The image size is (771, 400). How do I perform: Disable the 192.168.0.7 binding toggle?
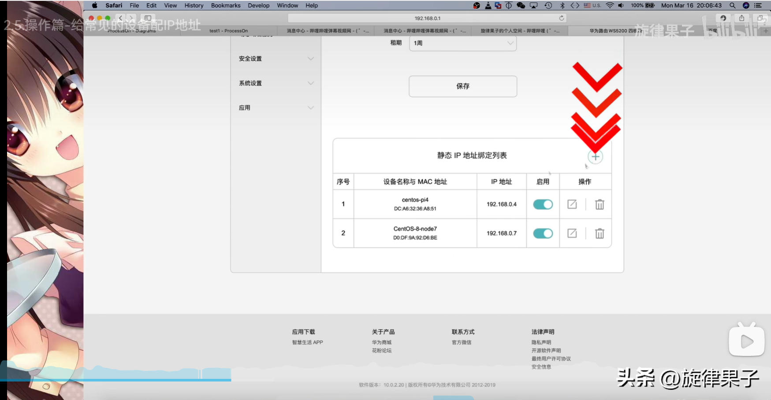coord(543,233)
